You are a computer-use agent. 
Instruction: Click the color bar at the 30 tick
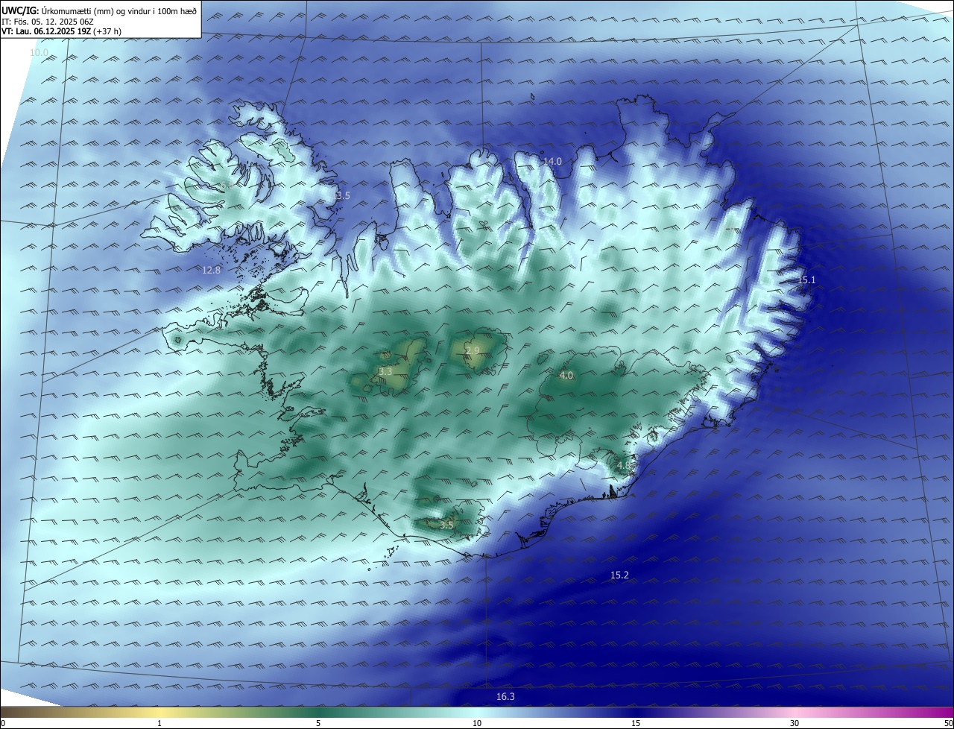coord(795,712)
